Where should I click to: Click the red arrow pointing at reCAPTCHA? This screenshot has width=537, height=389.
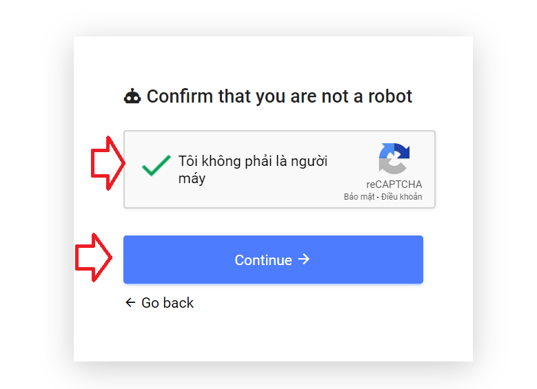pos(108,163)
